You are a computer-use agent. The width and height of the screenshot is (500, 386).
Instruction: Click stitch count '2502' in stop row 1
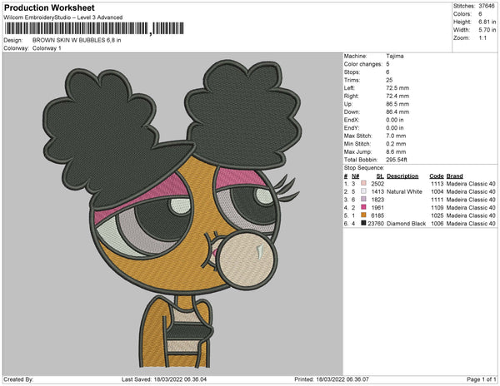point(377,184)
